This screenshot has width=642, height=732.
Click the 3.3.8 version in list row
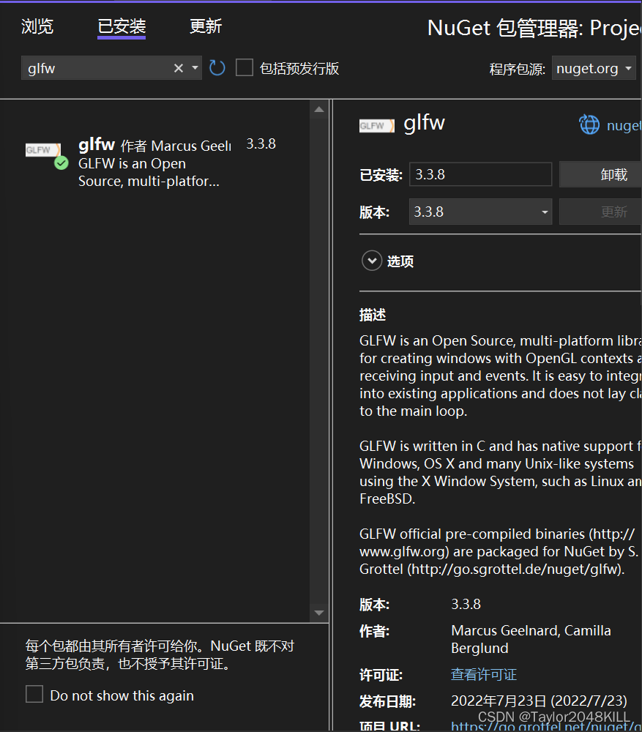click(x=261, y=143)
